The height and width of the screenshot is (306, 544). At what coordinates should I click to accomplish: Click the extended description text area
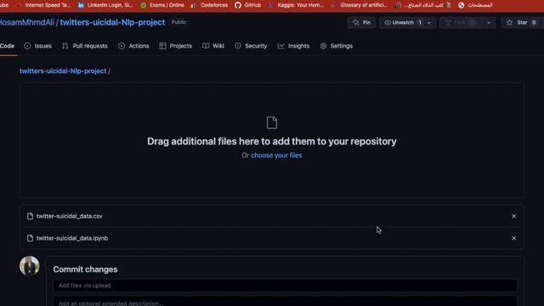(x=286, y=302)
